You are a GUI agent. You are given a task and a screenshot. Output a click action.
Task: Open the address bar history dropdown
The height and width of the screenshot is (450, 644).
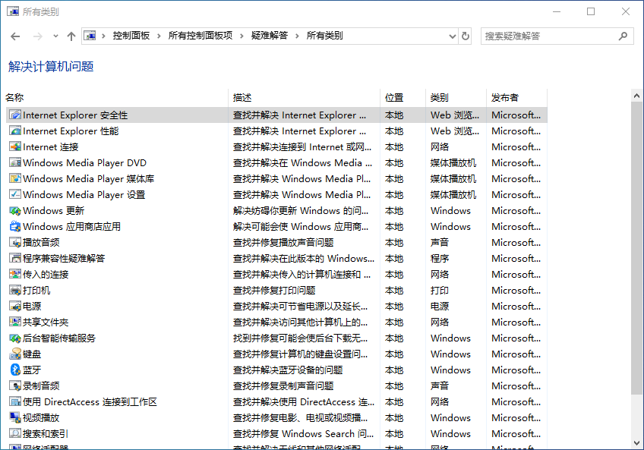coord(452,36)
